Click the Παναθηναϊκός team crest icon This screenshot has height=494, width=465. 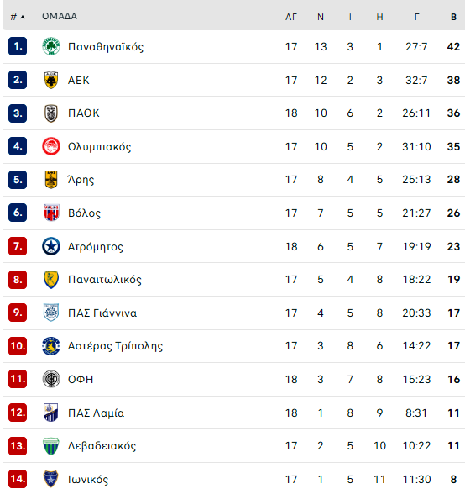[51, 46]
